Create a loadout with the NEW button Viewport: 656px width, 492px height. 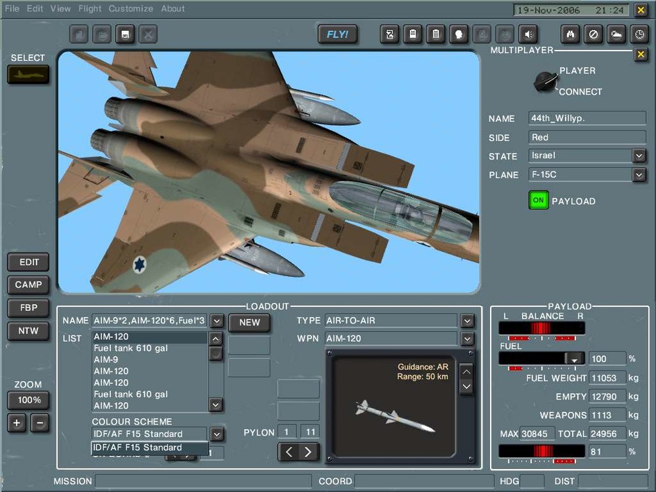tap(249, 322)
